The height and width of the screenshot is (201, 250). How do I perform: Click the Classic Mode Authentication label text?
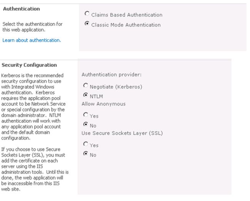click(126, 25)
